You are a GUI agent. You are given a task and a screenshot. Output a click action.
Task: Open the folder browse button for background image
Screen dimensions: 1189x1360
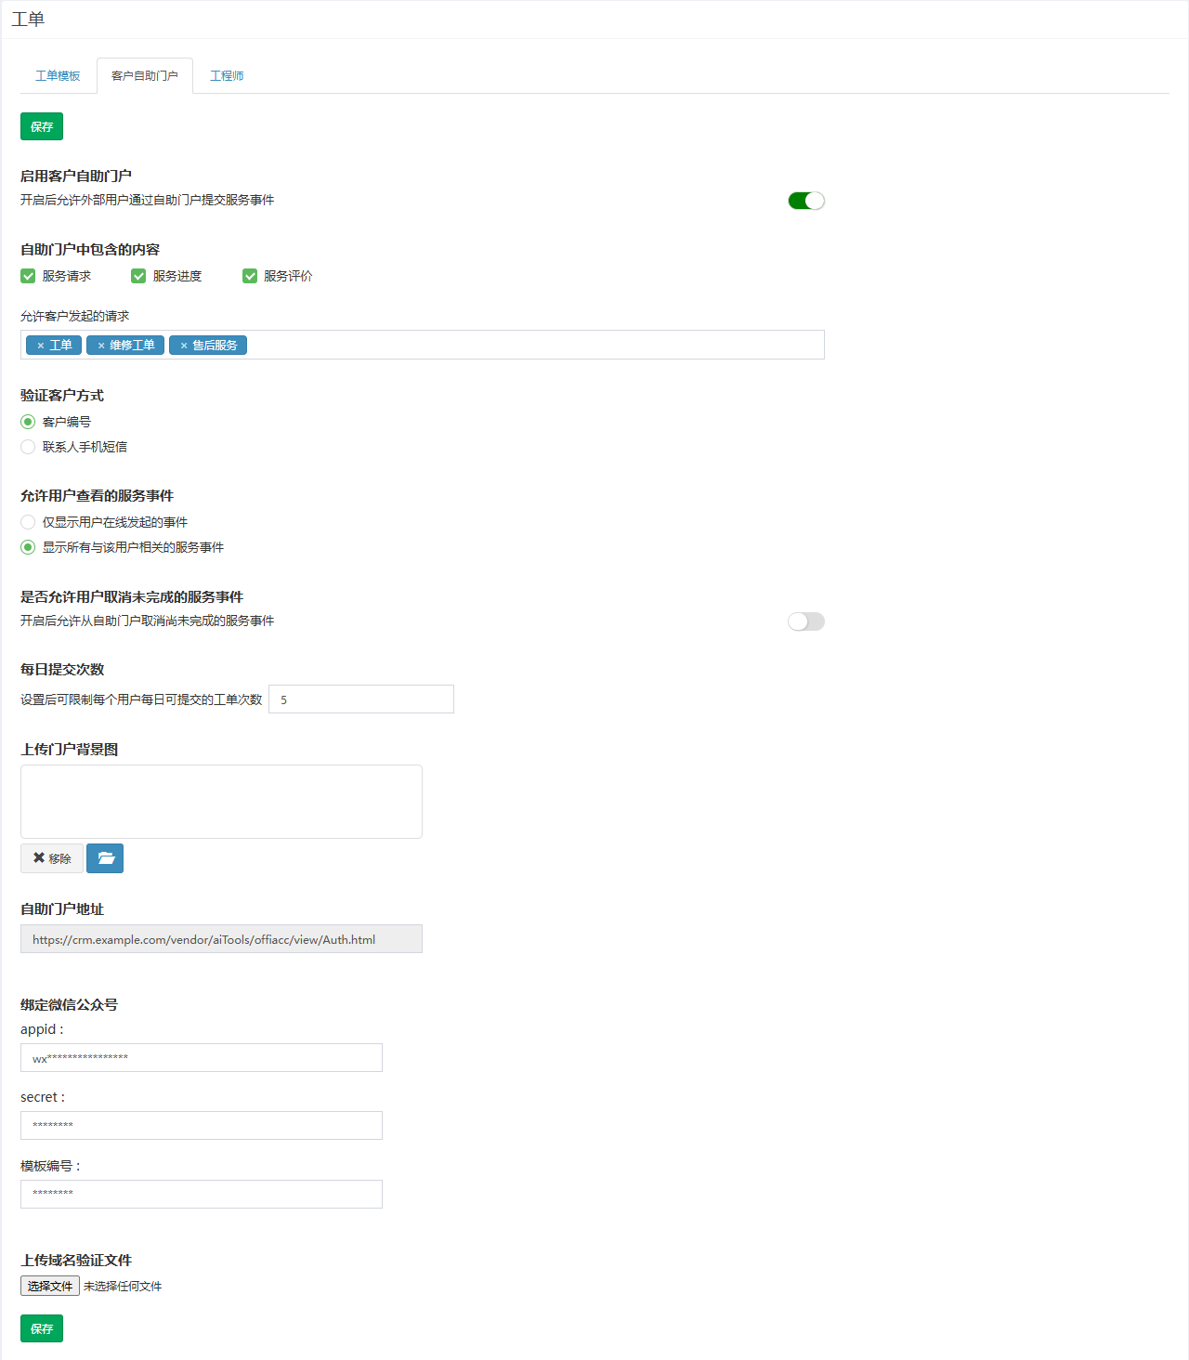105,858
